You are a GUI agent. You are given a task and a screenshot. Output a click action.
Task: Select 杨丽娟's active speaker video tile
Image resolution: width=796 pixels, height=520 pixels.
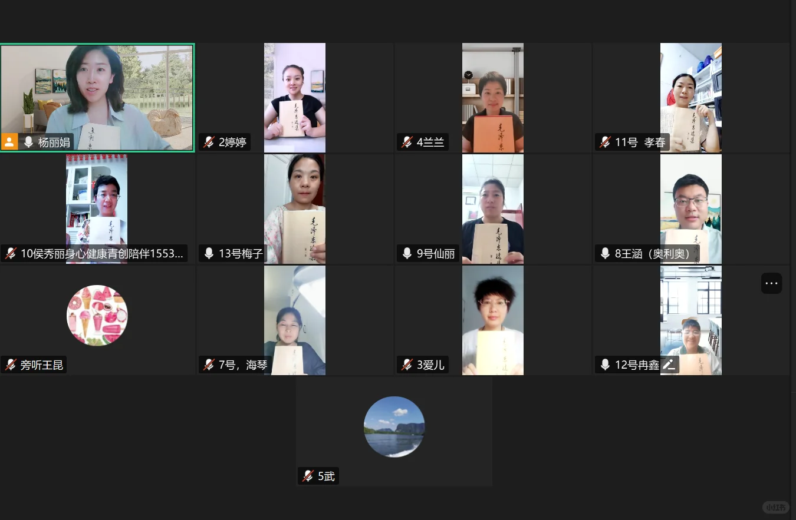pos(97,98)
